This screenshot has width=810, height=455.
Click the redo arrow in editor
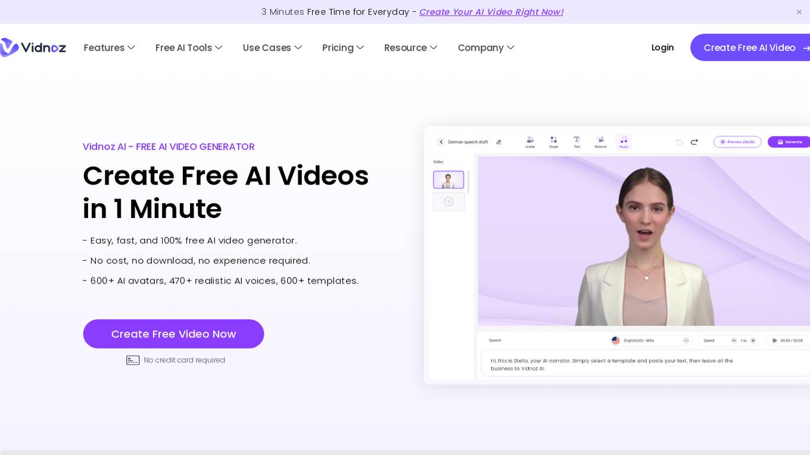pyautogui.click(x=694, y=142)
